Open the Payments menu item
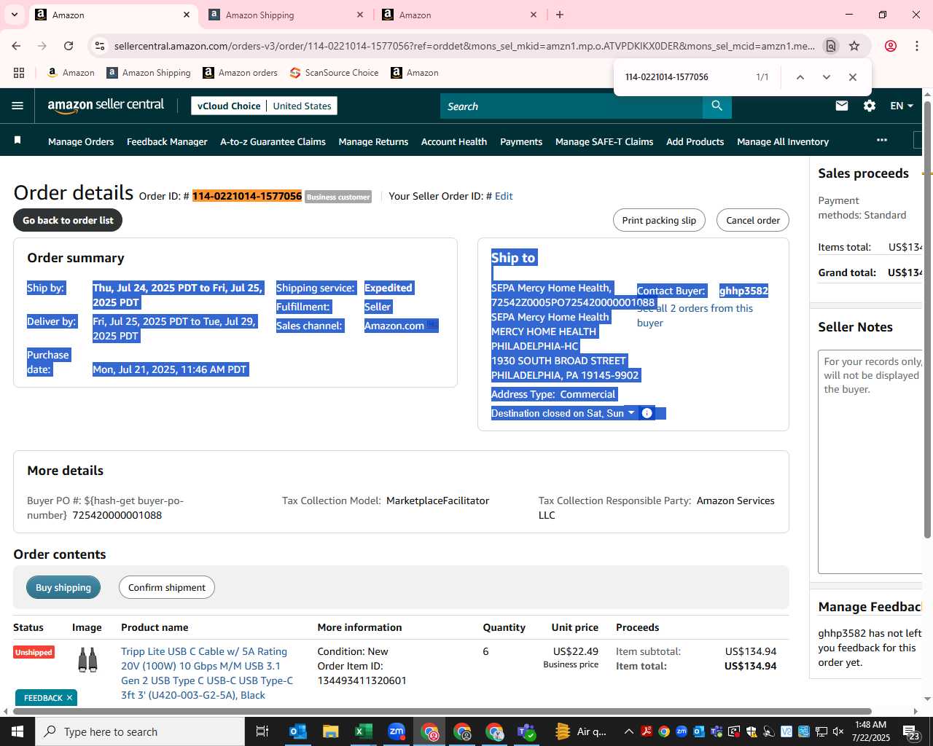Viewport: 933px width, 746px height. click(521, 141)
